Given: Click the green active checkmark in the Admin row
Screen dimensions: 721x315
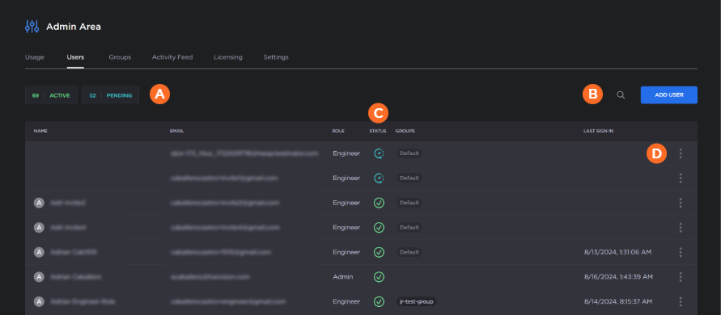Looking at the screenshot, I should 379,277.
